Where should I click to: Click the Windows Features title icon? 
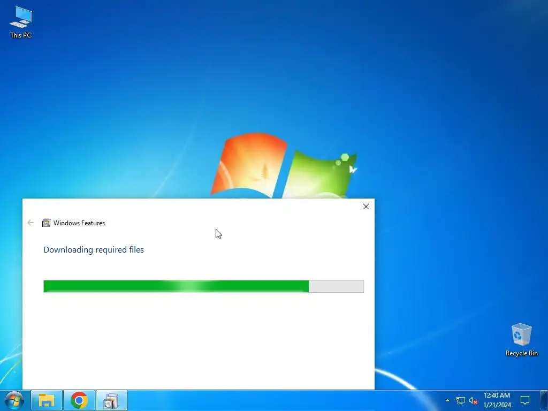pos(46,223)
